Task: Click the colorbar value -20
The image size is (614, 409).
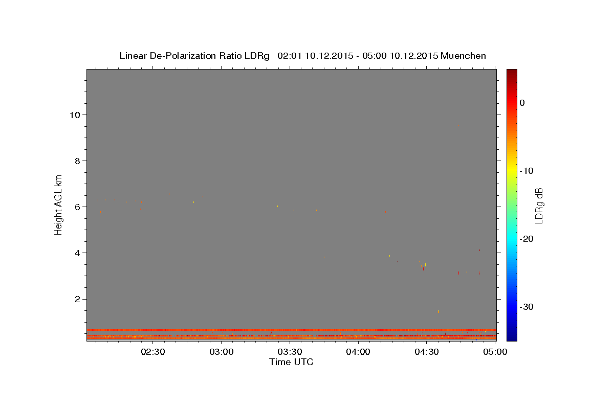Action: (527, 239)
